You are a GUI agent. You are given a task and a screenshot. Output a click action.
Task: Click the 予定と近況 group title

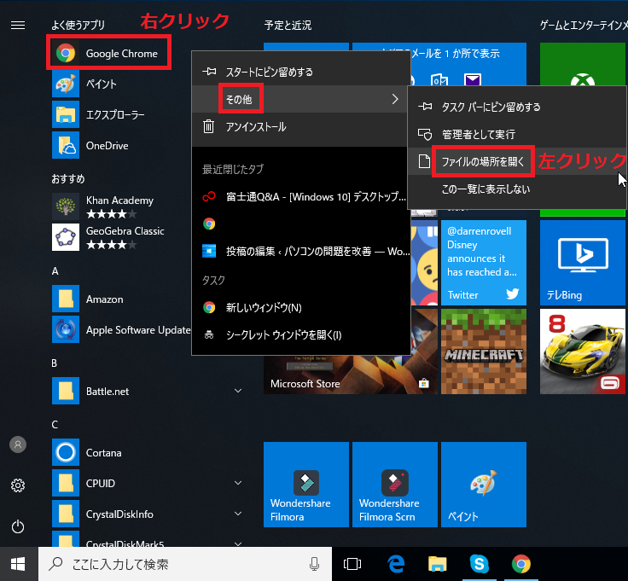point(288,26)
